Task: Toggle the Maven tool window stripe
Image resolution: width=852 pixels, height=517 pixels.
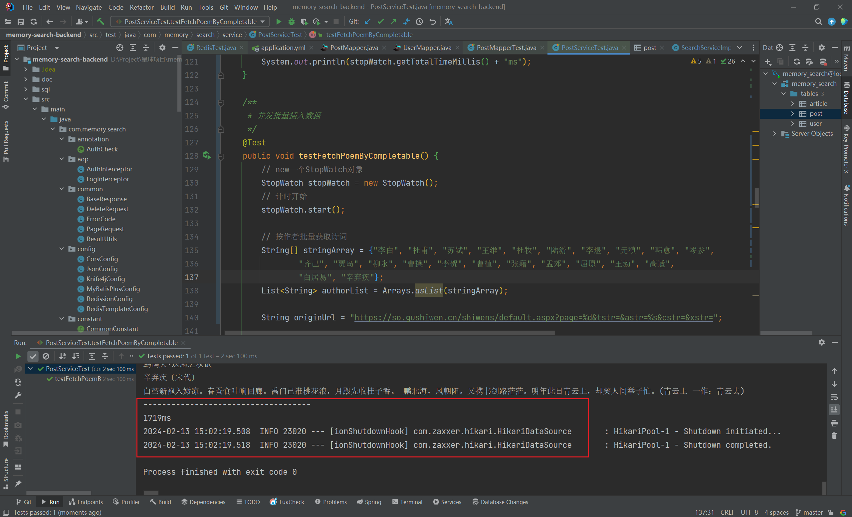Action: pos(846,58)
